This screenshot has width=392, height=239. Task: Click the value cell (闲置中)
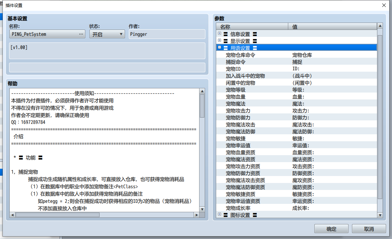302,83
